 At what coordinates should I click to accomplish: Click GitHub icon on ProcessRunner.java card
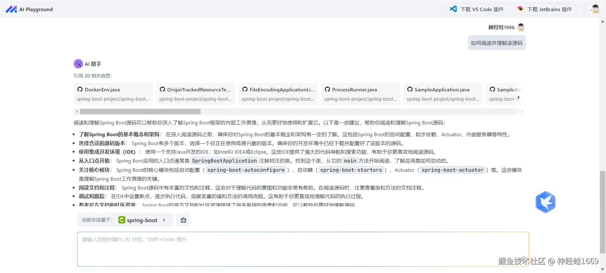[327, 90]
